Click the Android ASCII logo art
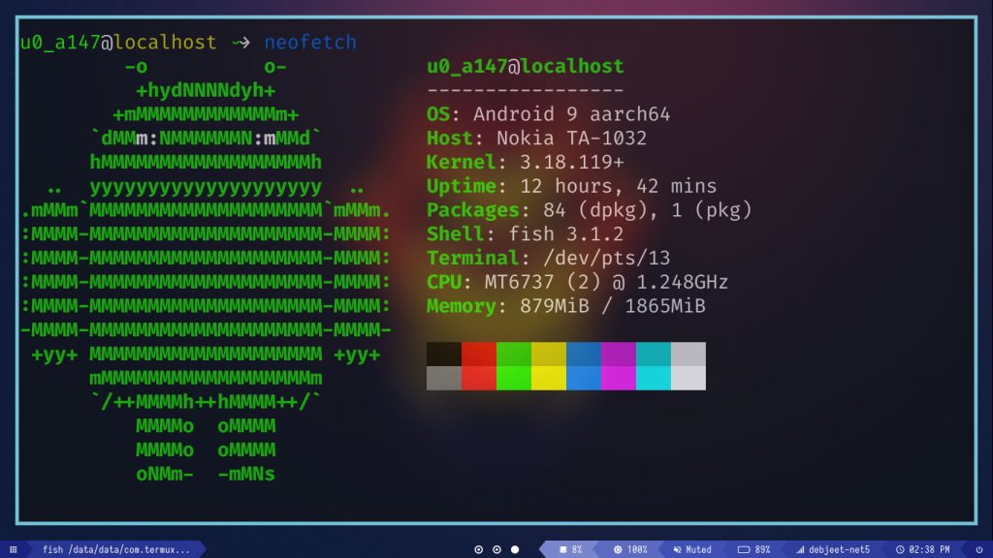 [x=206, y=270]
